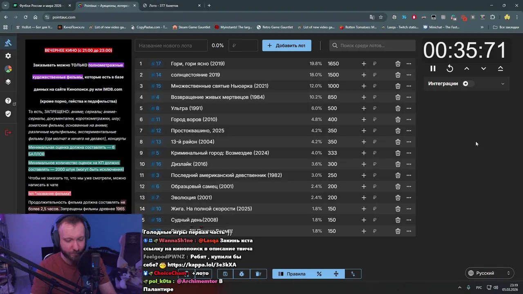The width and height of the screenshot is (523, 294).
Task: Click the clear-all trash list icon at bottom
Action: (x=258, y=274)
